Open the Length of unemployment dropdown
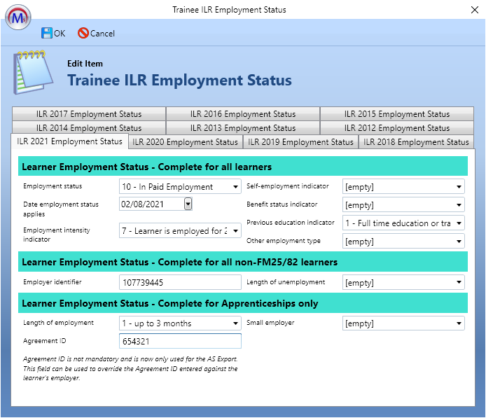This screenshot has width=486, height=418. point(459,283)
